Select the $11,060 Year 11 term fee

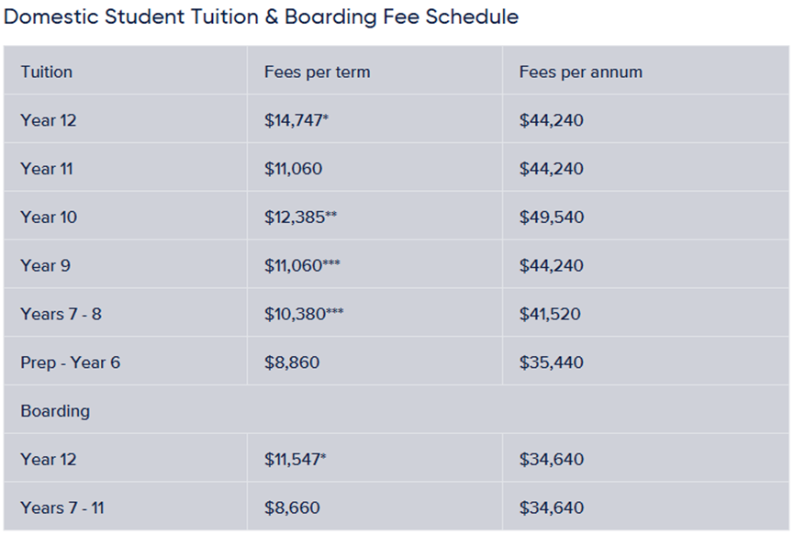293,169
